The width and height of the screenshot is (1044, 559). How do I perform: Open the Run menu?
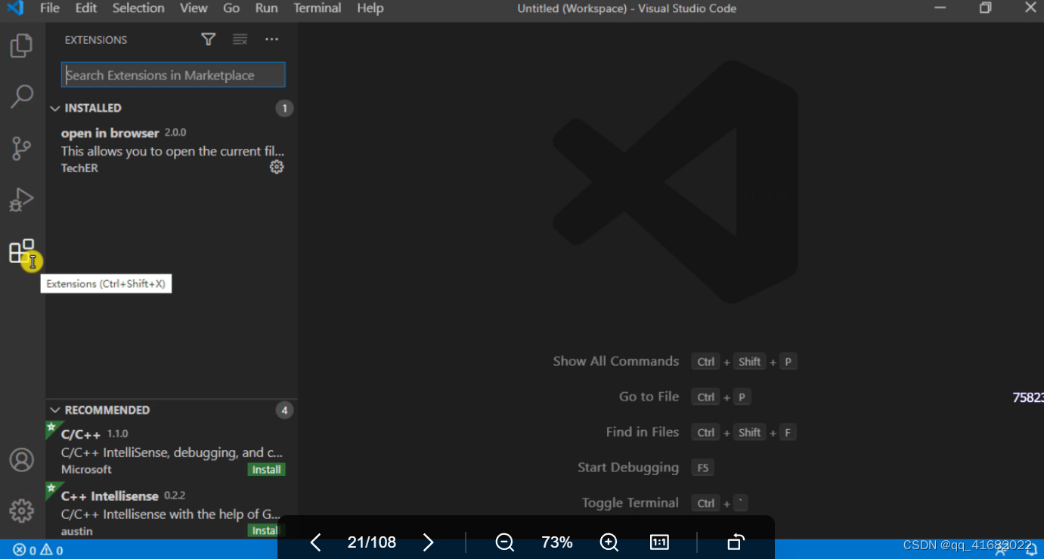tap(266, 8)
